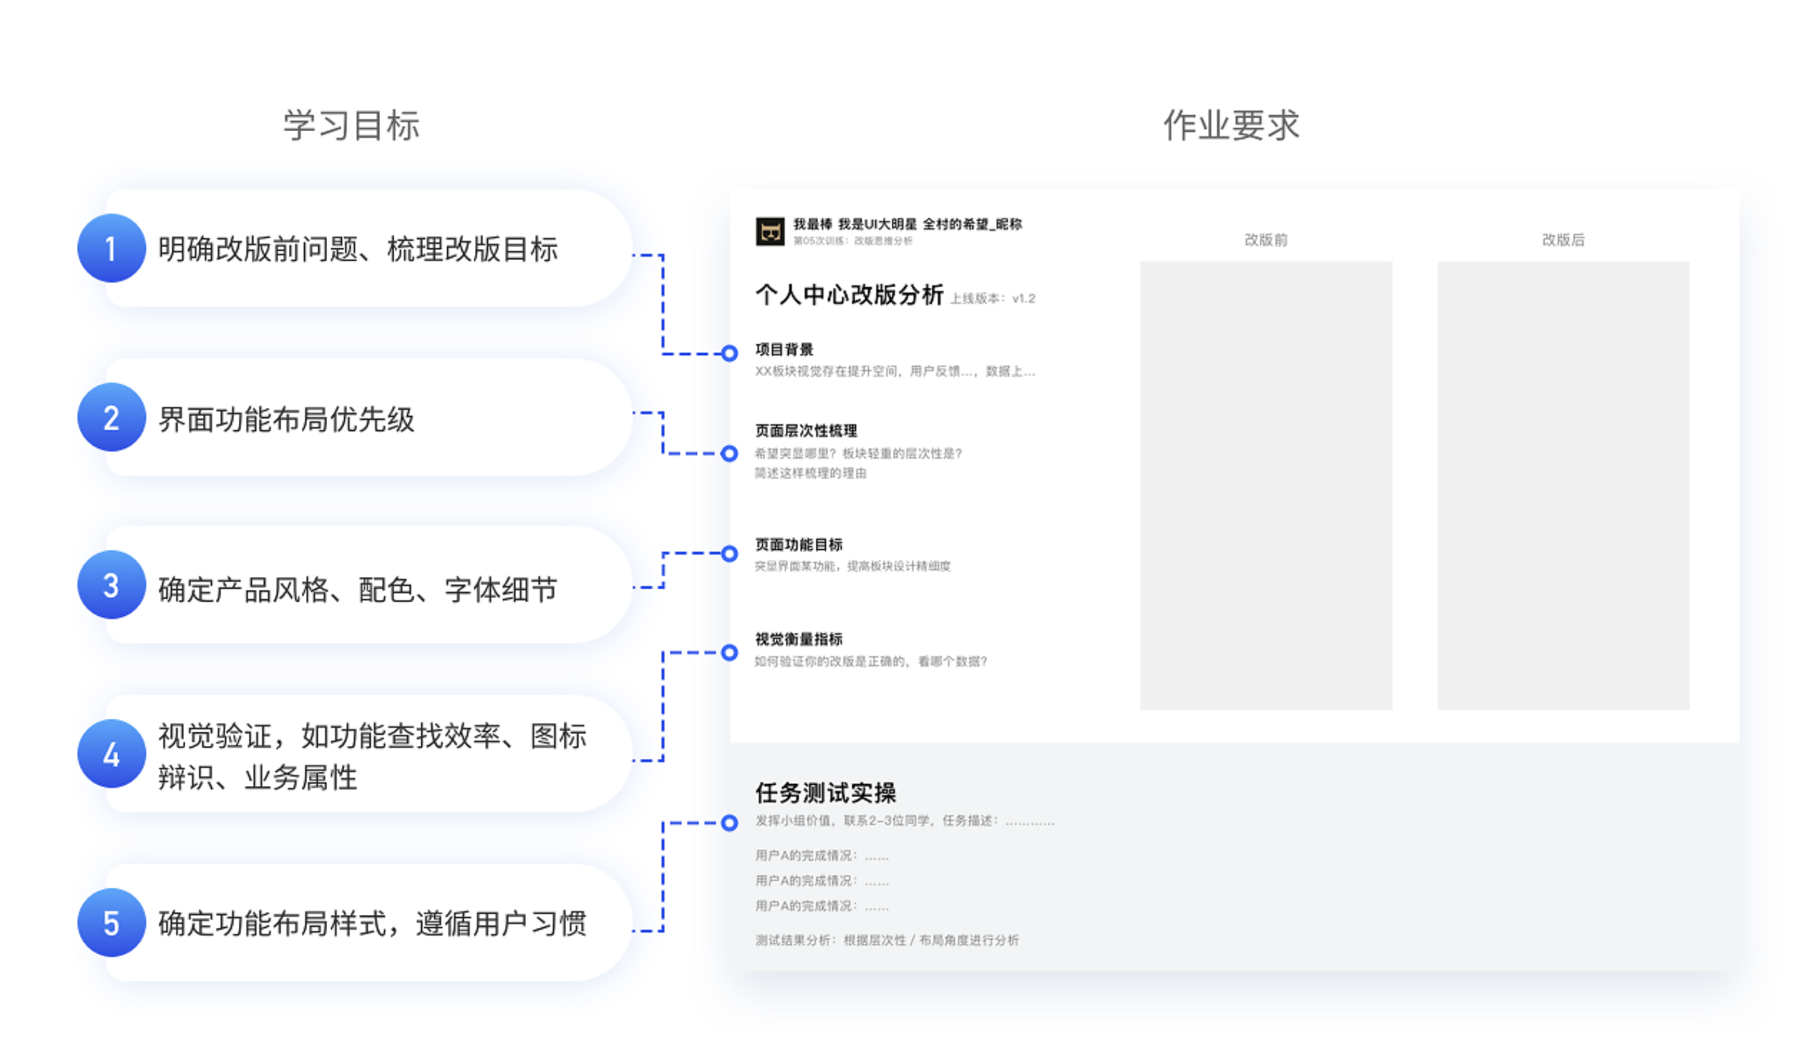Select the ring marker beside 页面功能目标

coord(729,553)
